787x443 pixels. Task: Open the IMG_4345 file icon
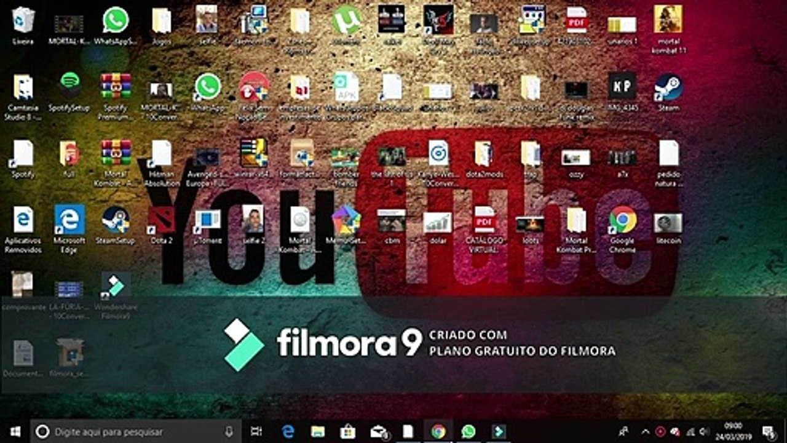(x=622, y=92)
